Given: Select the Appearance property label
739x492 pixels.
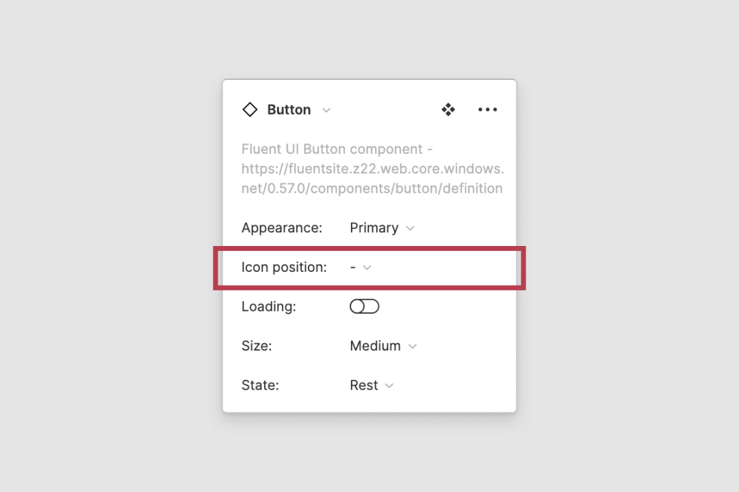Looking at the screenshot, I should point(282,228).
